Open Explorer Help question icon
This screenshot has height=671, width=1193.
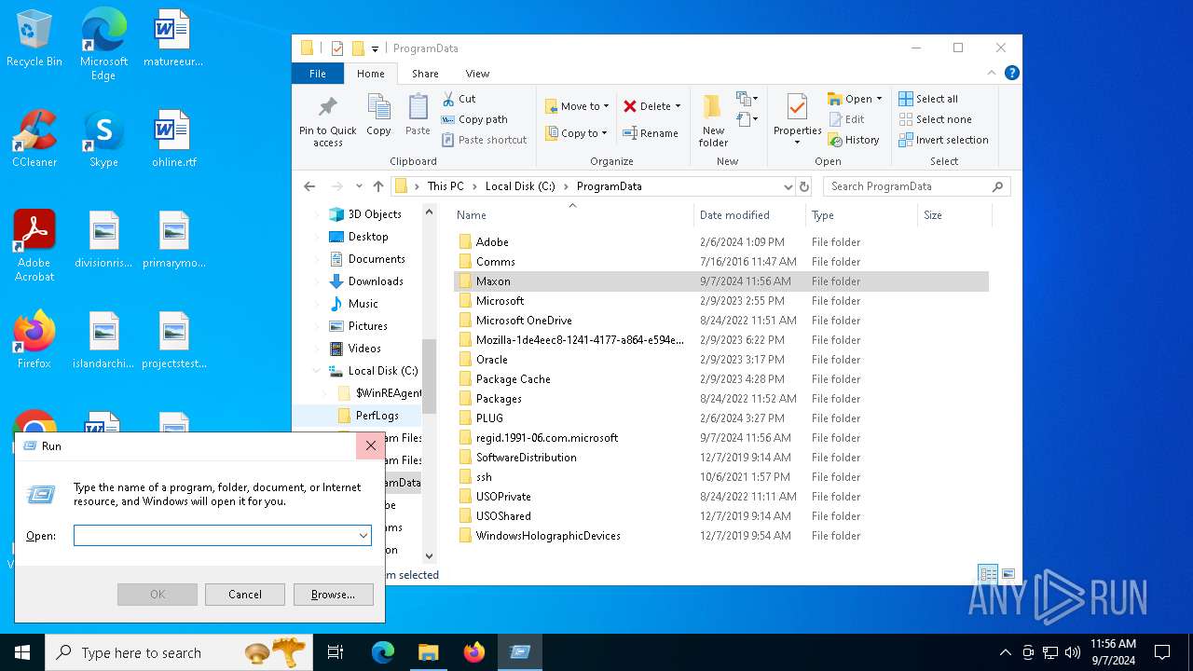[1011, 73]
